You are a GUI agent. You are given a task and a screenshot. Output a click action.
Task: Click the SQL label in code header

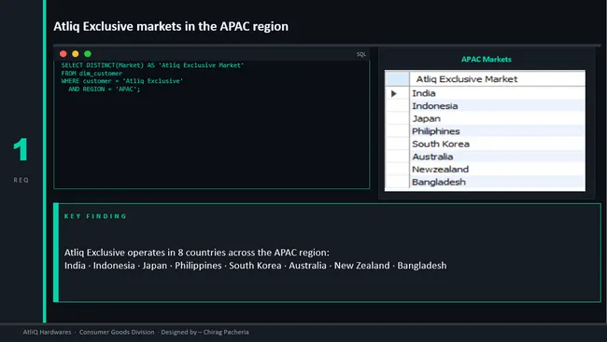(x=360, y=54)
